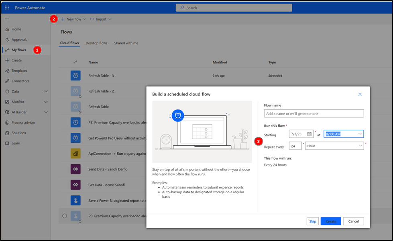Click the Create button in dialog
This screenshot has width=393, height=241.
tap(331, 221)
